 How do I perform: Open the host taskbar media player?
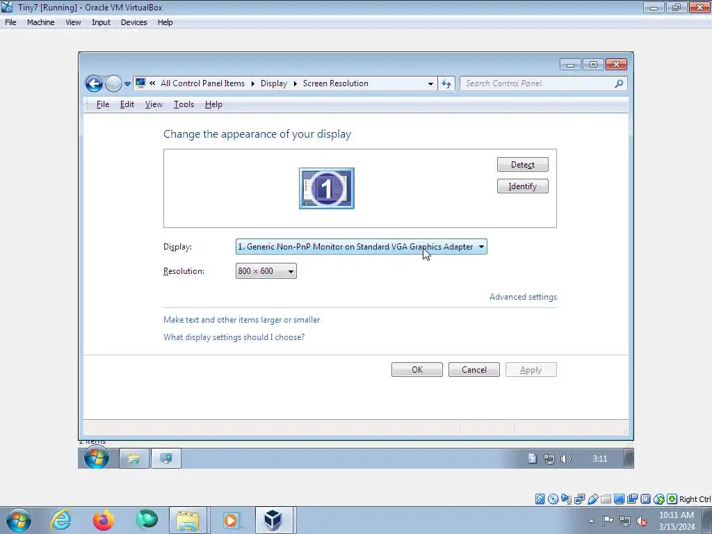(x=231, y=520)
